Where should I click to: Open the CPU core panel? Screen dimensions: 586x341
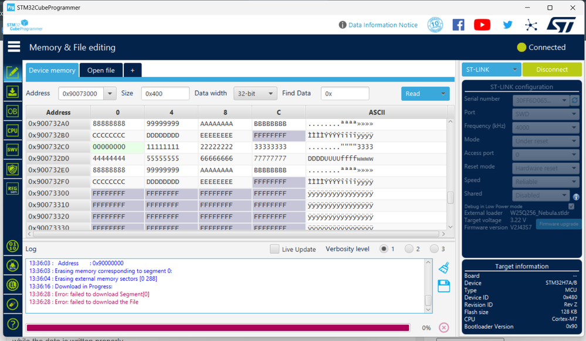[x=12, y=130]
